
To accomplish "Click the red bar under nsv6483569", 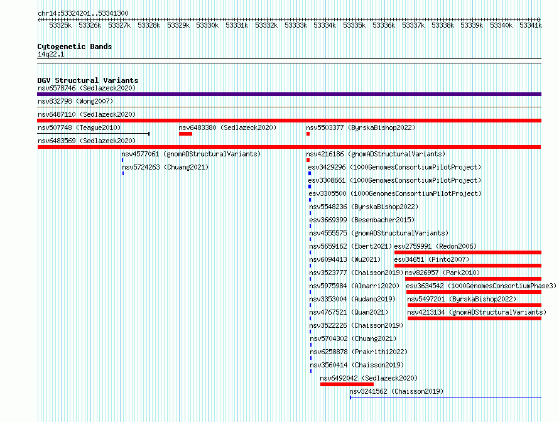I will pos(289,147).
